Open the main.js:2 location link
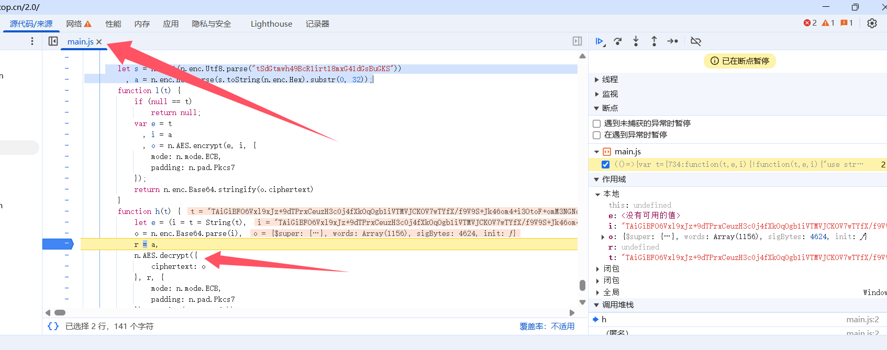This screenshot has width=887, height=350. [862, 320]
